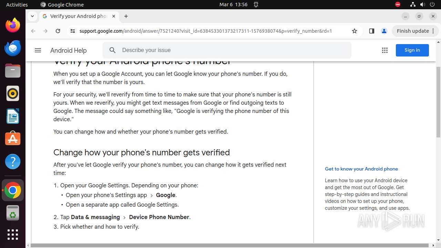Reload the current page
The height and width of the screenshot is (248, 441).
[x=58, y=31]
